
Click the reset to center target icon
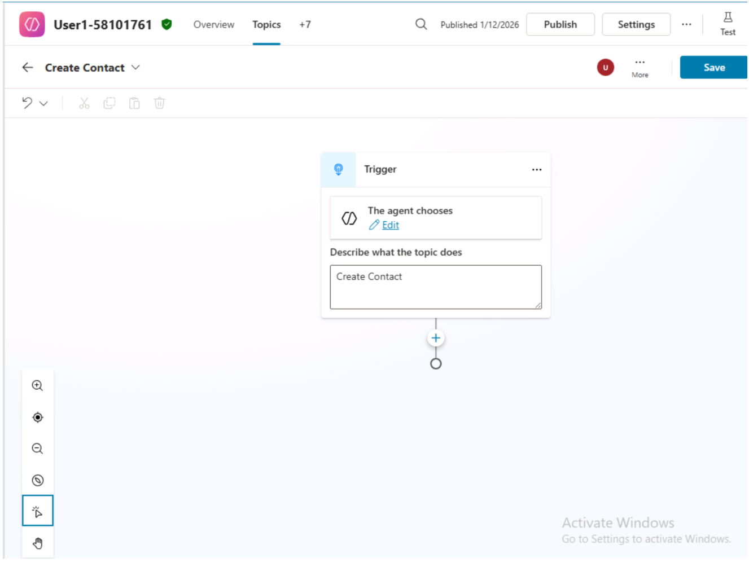(37, 417)
